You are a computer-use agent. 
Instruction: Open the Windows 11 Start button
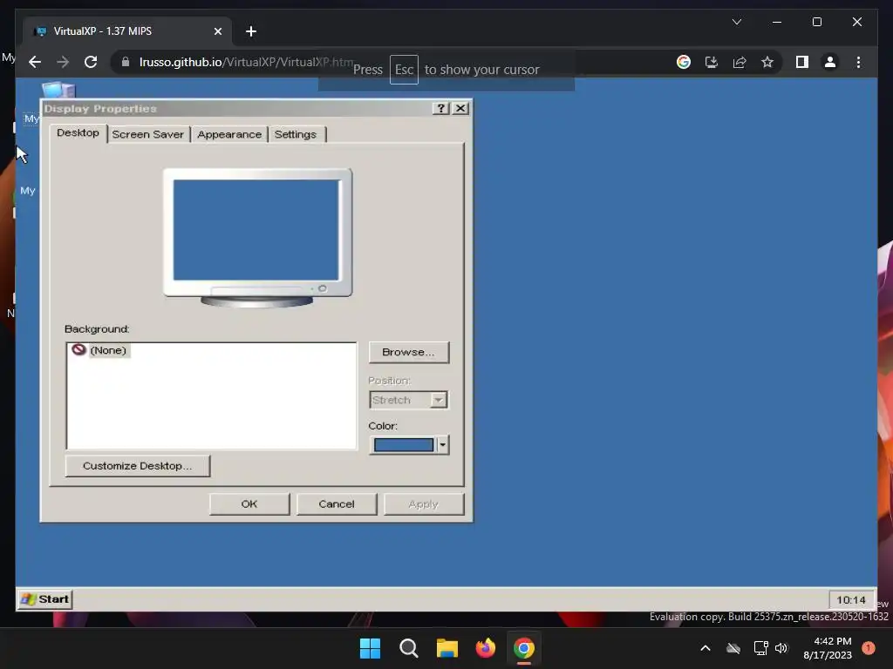coord(370,648)
